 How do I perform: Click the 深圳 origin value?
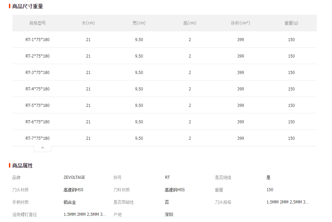(x=169, y=214)
